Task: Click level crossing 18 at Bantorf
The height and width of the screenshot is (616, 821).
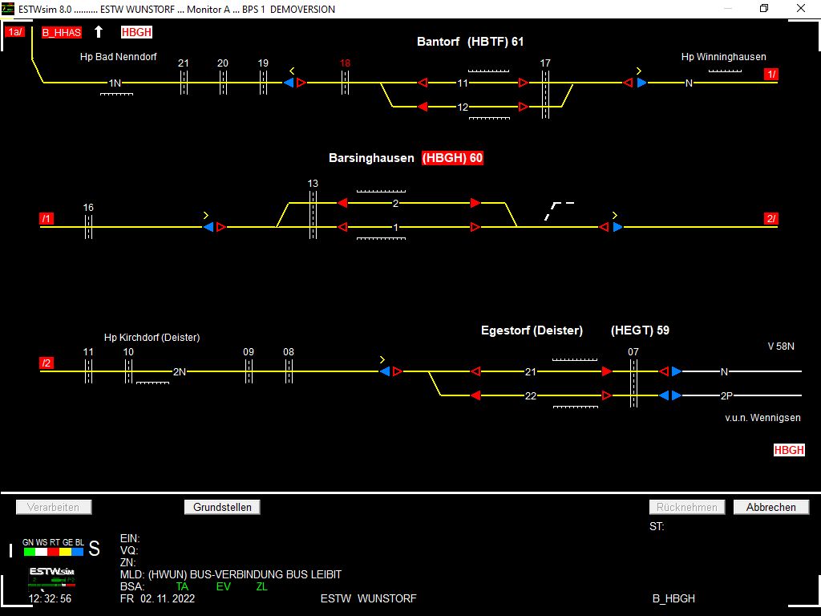Action: (x=345, y=82)
